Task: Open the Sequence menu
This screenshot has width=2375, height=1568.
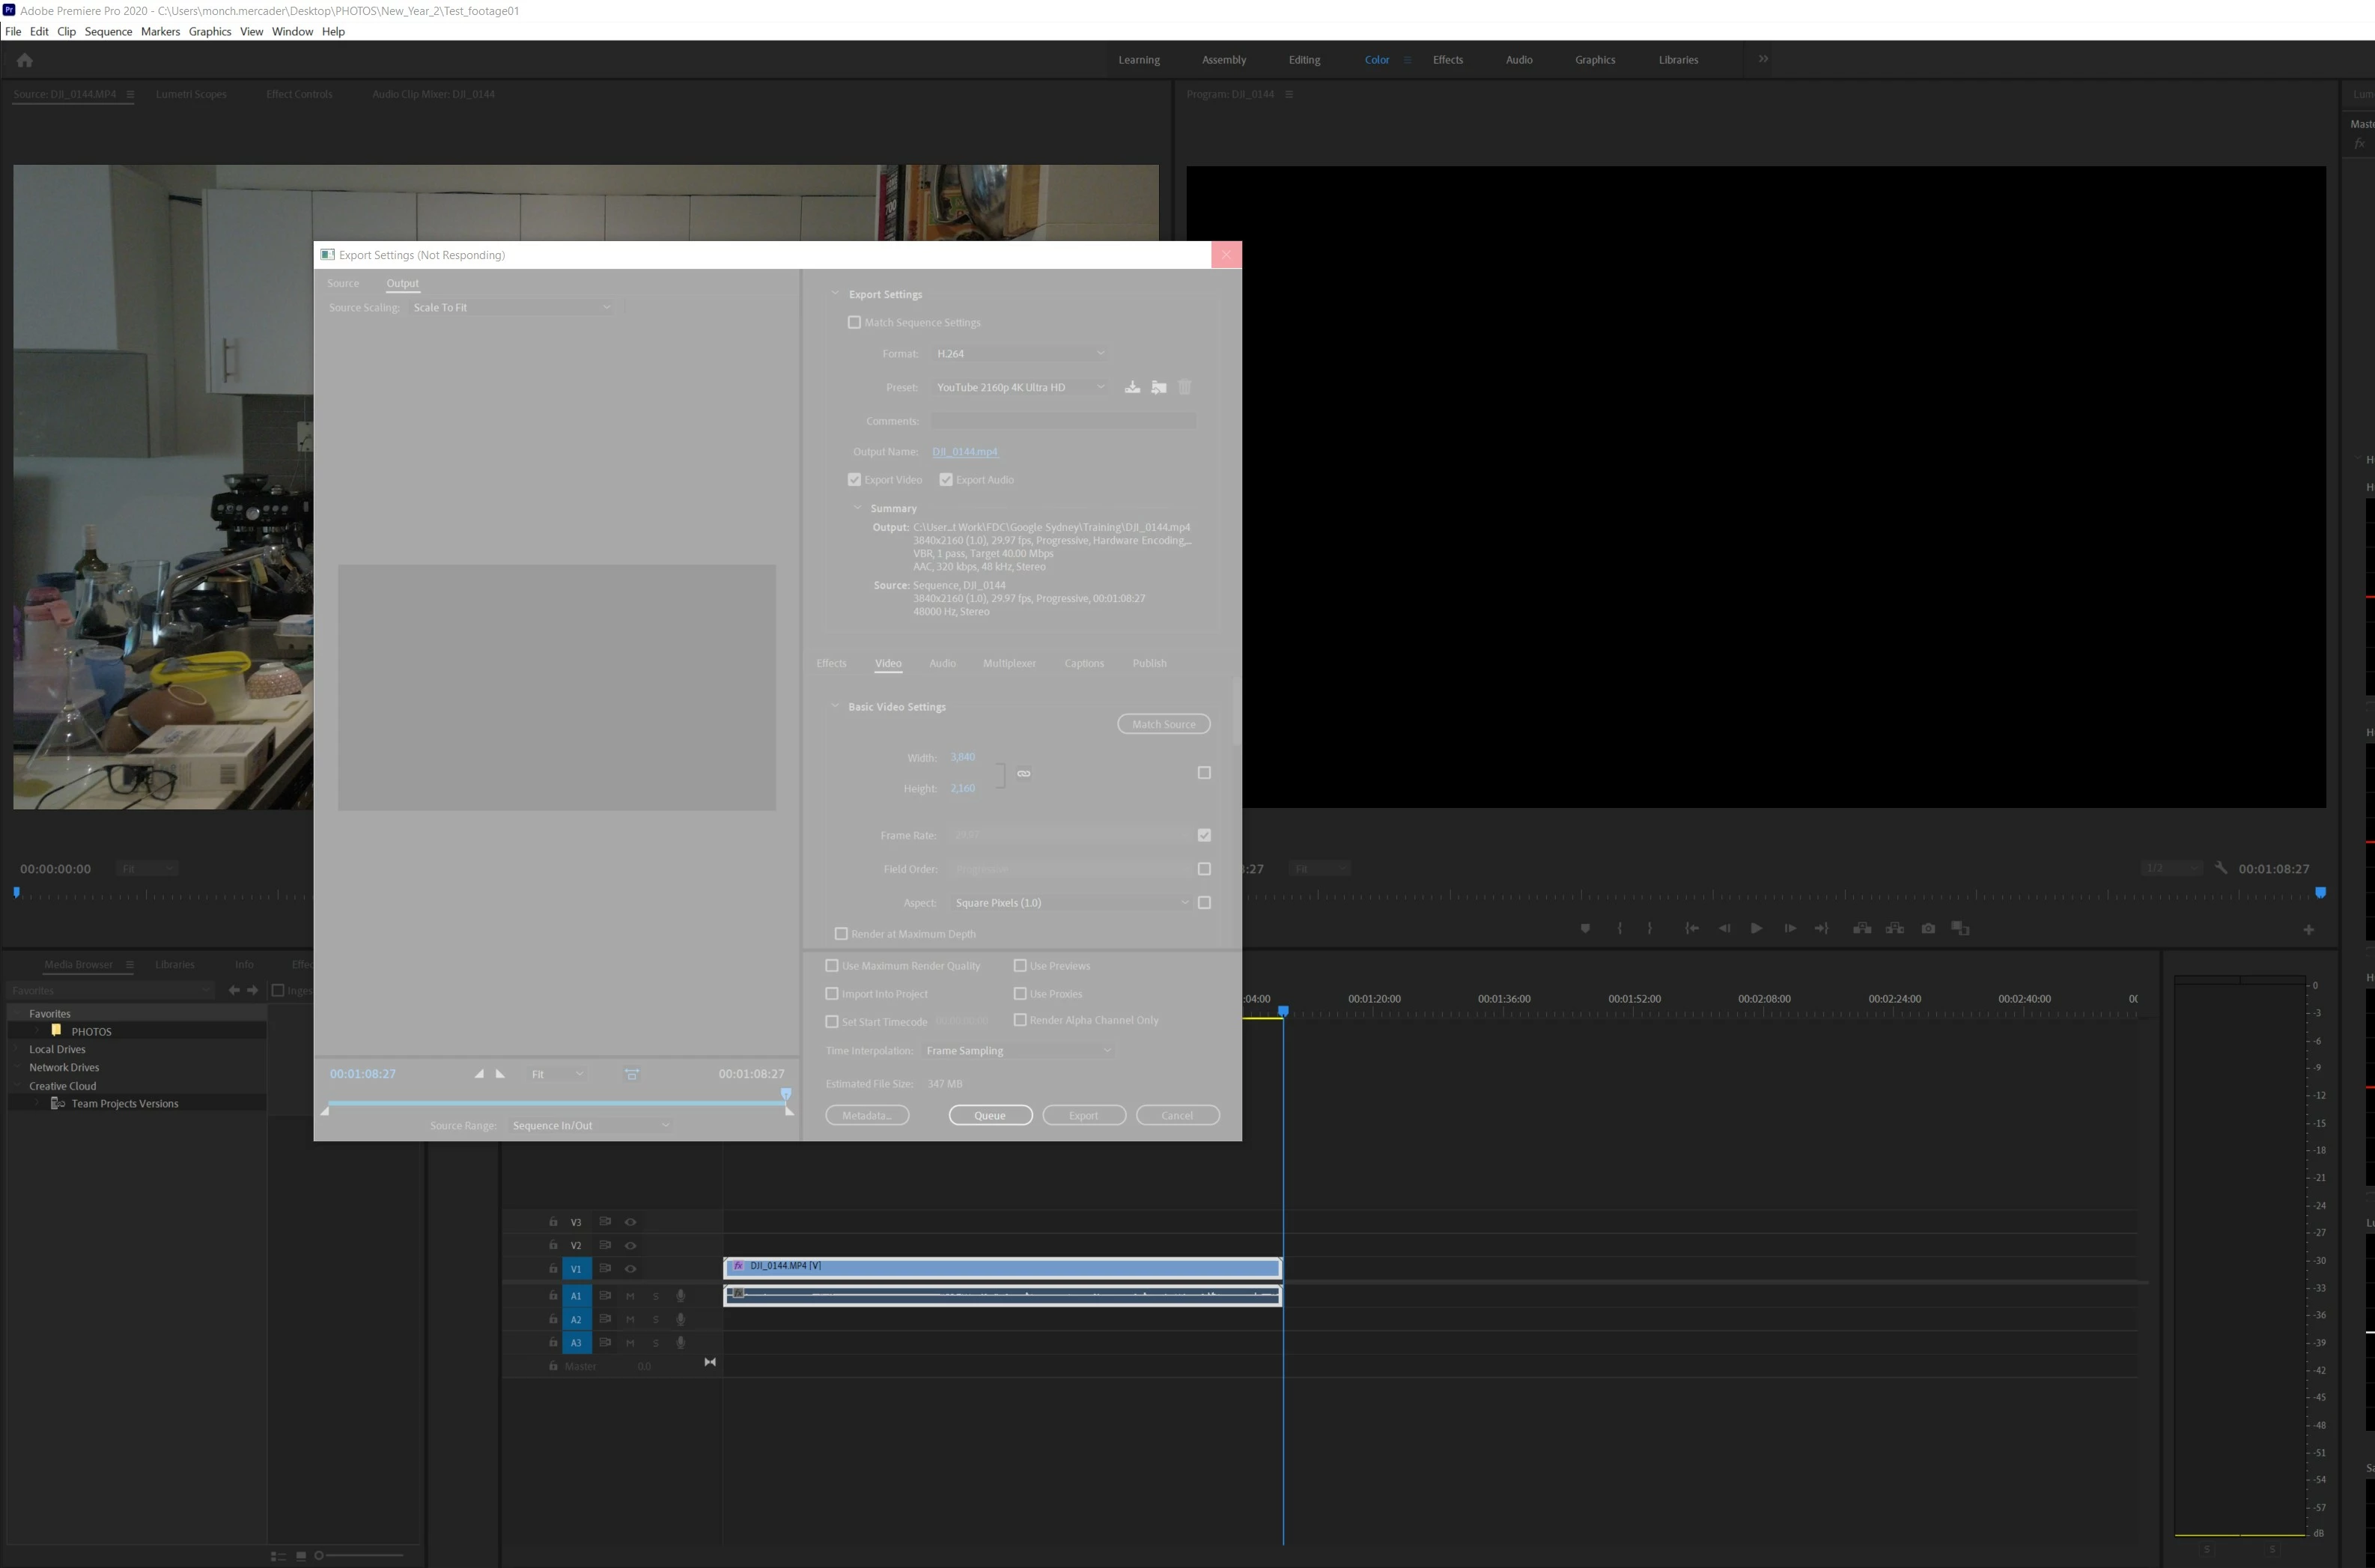Action: [108, 32]
